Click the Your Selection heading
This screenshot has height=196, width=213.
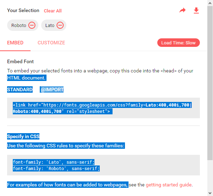coord(23,10)
